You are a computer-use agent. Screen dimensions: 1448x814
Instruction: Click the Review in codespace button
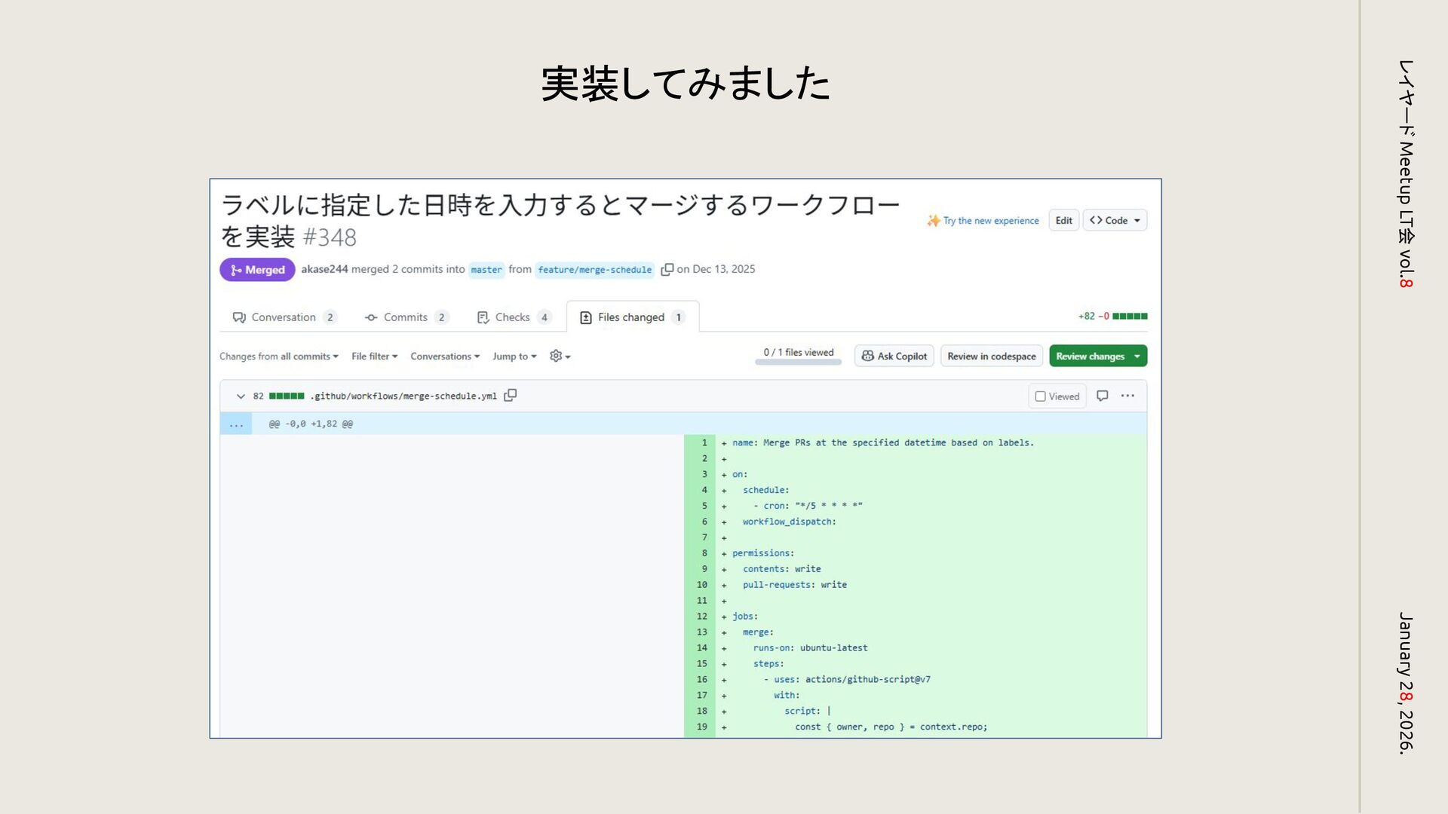tap(991, 357)
